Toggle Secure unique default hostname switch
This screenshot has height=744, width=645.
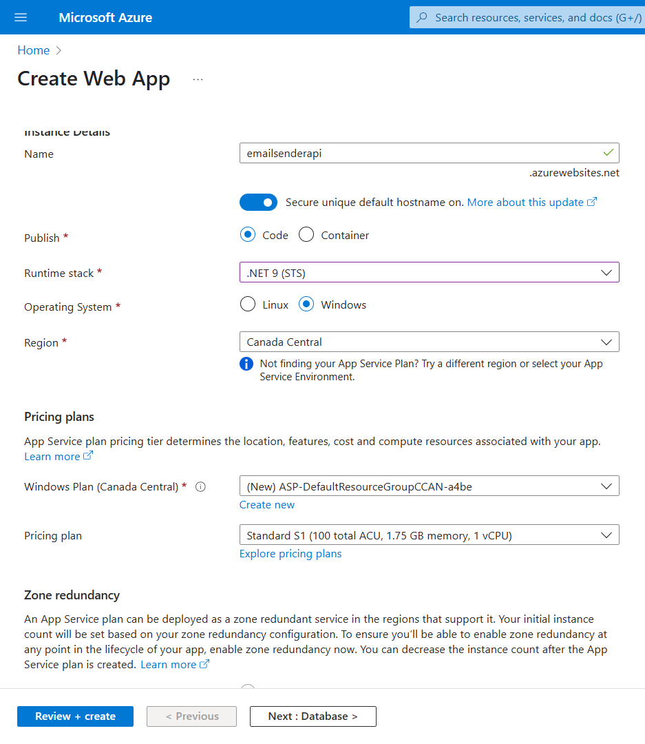click(258, 202)
